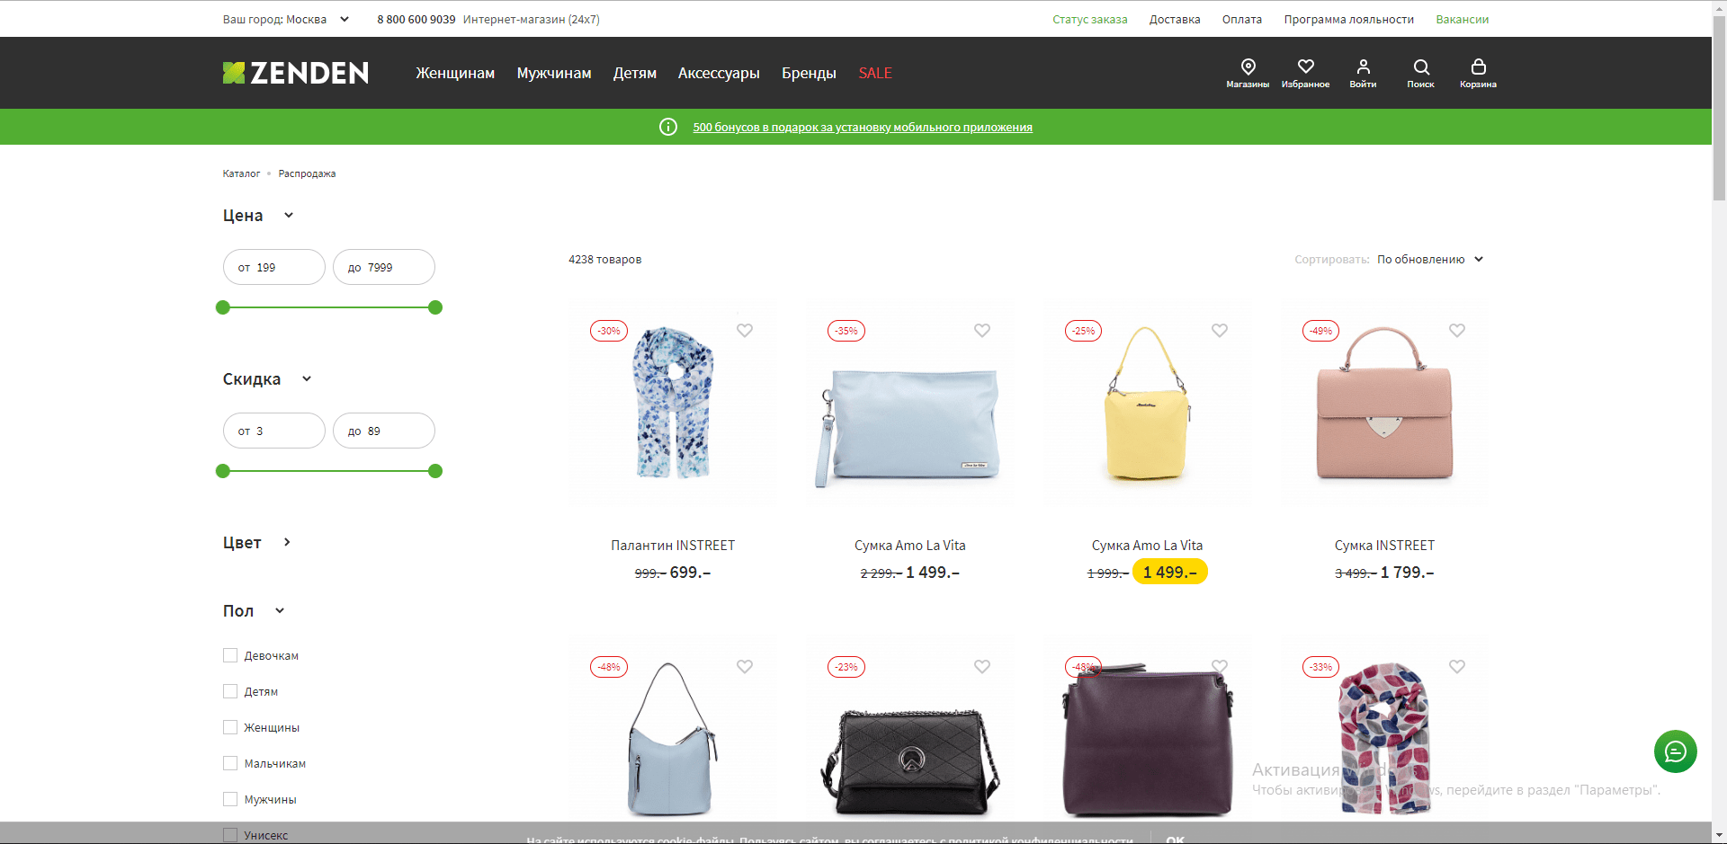Check the Женщины checkbox
1727x844 pixels.
pos(230,727)
